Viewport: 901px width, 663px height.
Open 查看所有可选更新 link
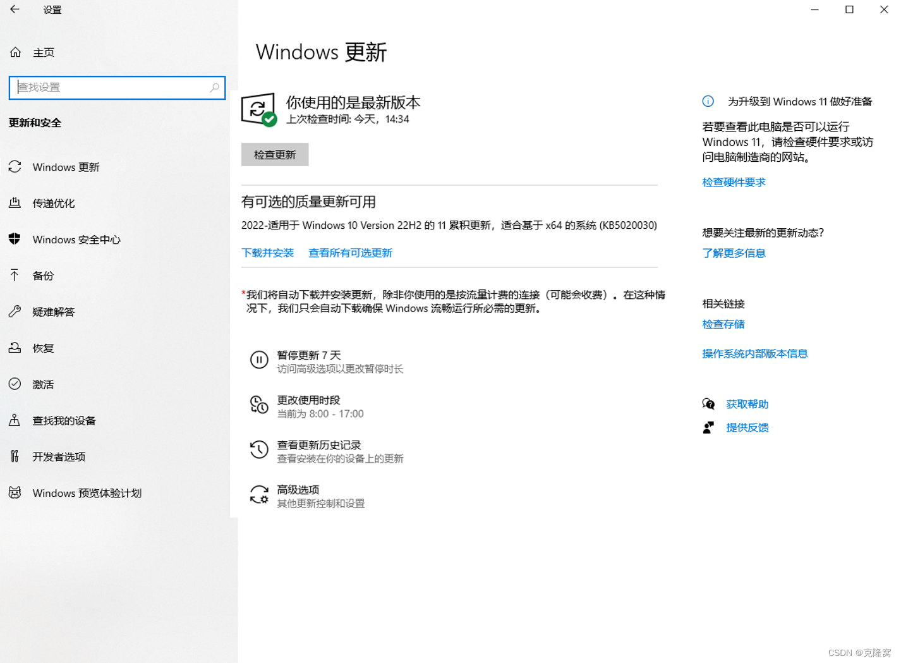351,253
